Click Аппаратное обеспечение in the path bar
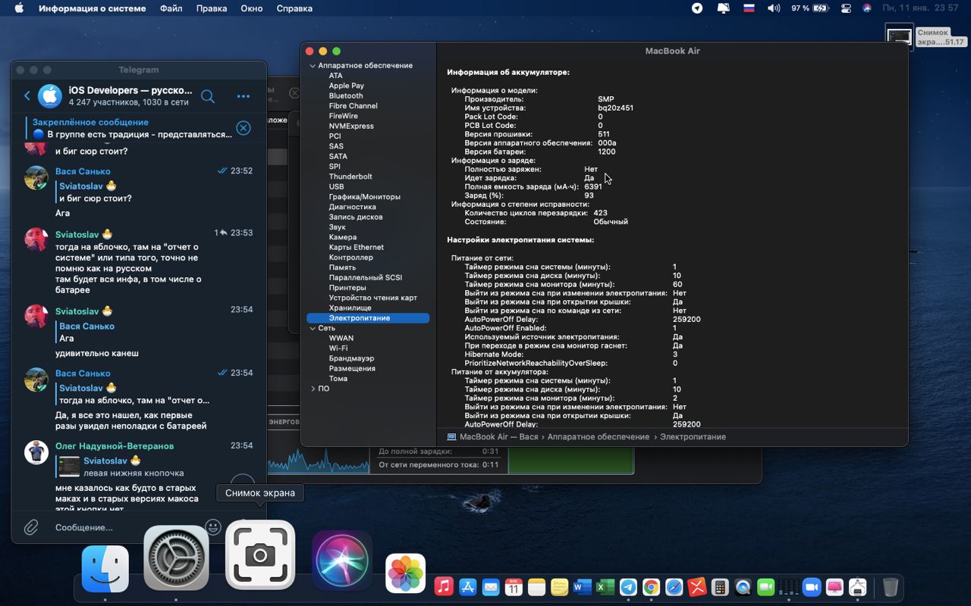The image size is (971, 606). click(599, 437)
